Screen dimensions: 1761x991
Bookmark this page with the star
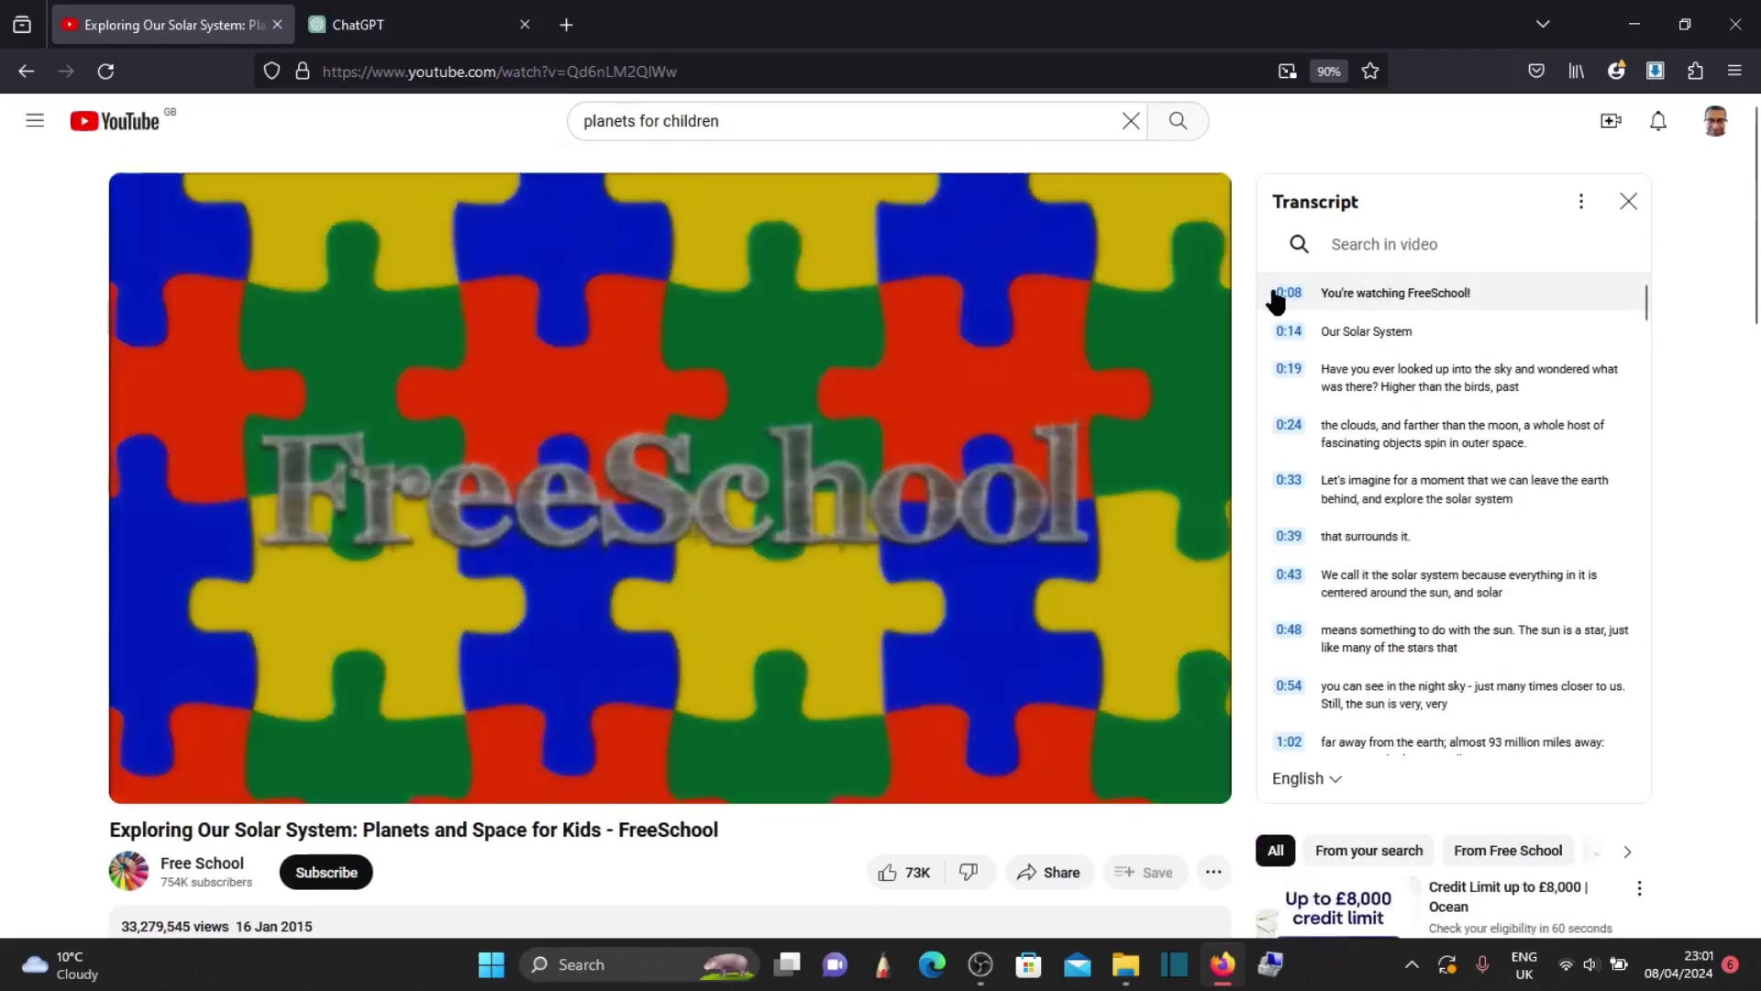pyautogui.click(x=1370, y=72)
